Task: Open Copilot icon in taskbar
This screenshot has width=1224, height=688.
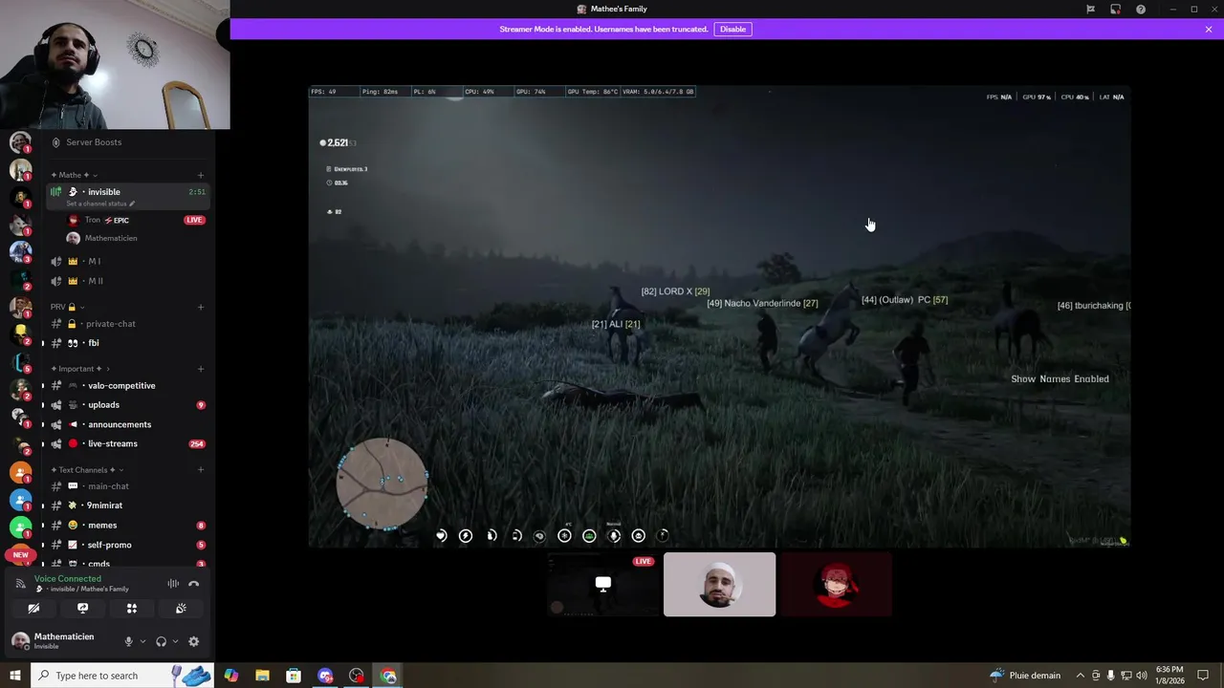Action: tap(230, 676)
